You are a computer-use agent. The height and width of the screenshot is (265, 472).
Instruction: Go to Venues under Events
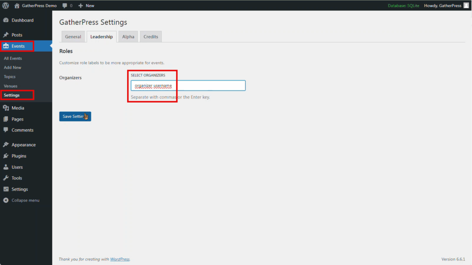point(11,86)
